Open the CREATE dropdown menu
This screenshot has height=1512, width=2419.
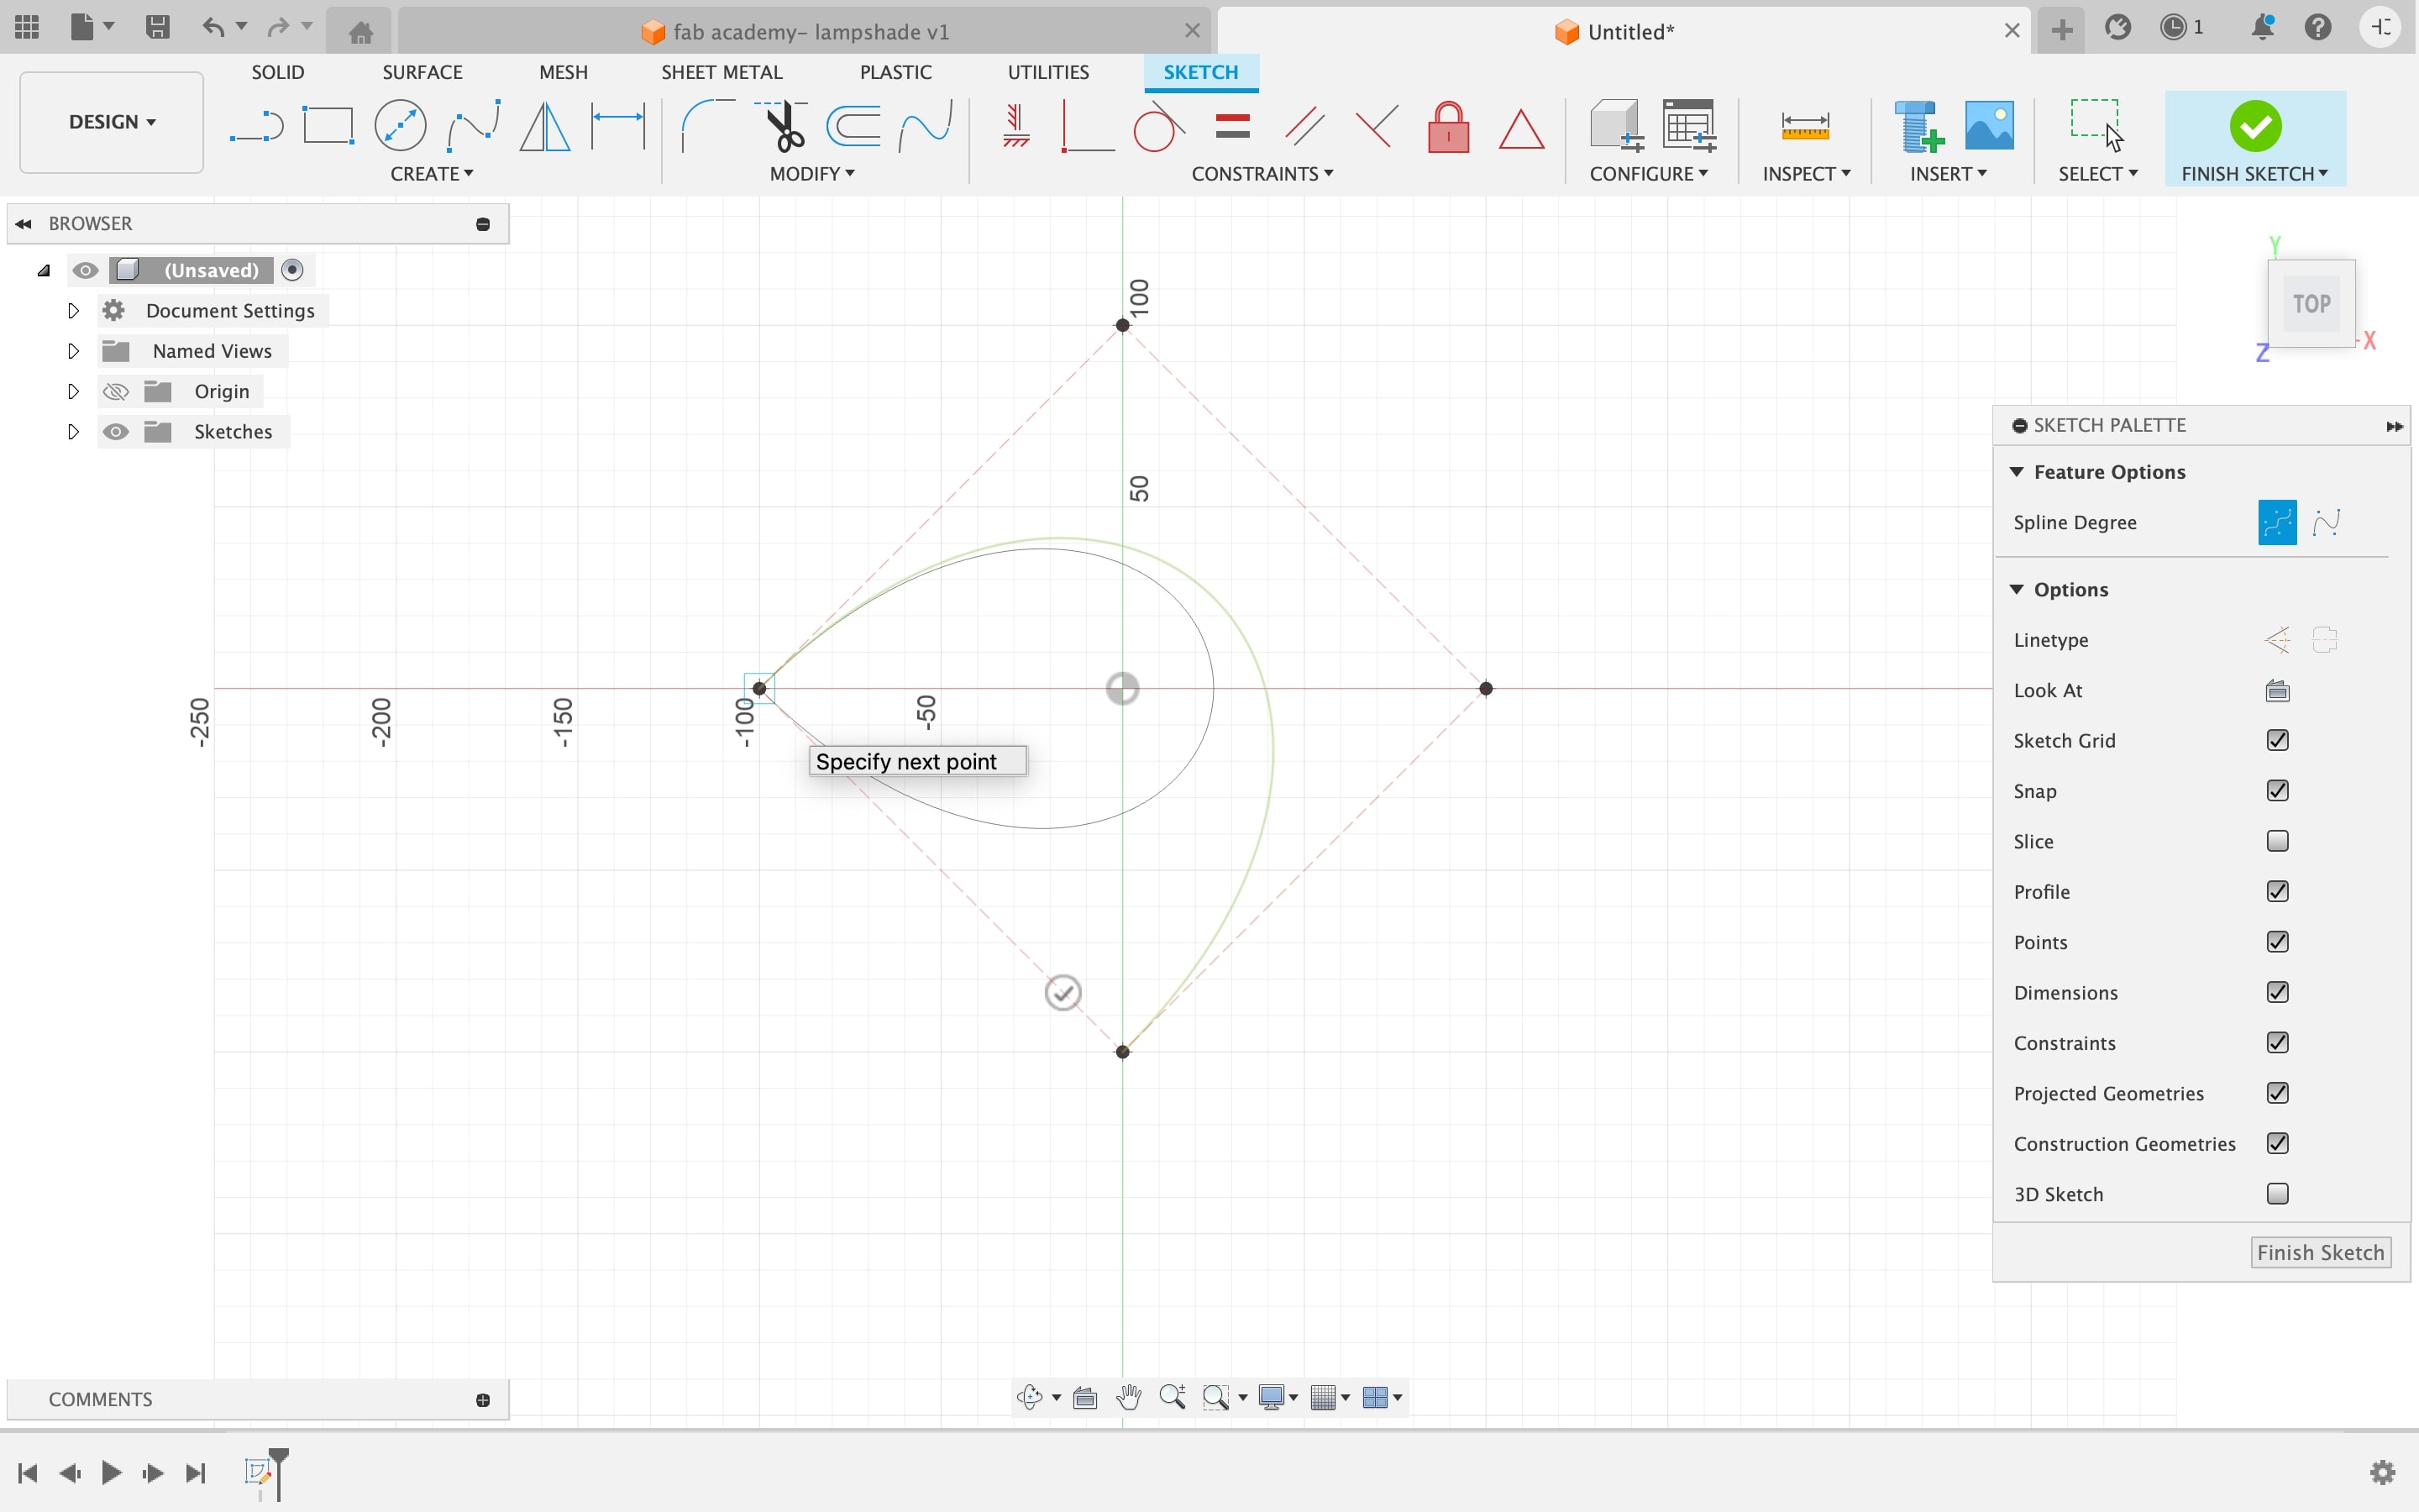(x=432, y=174)
